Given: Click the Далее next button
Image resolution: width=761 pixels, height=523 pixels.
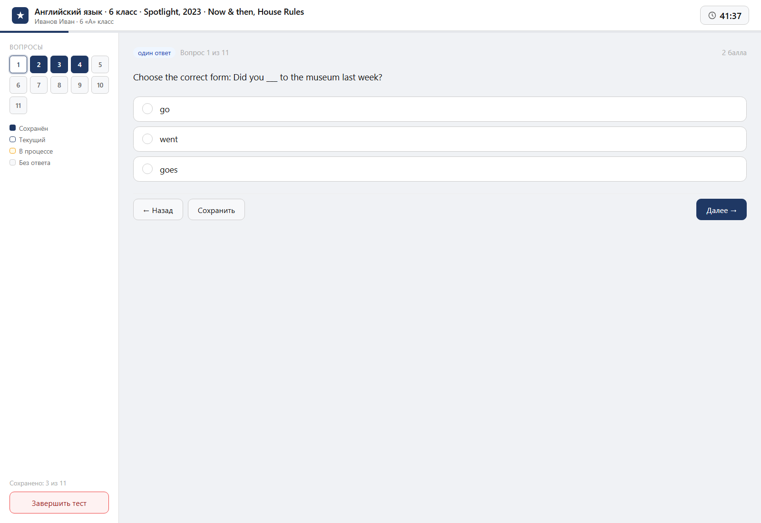Looking at the screenshot, I should point(721,210).
